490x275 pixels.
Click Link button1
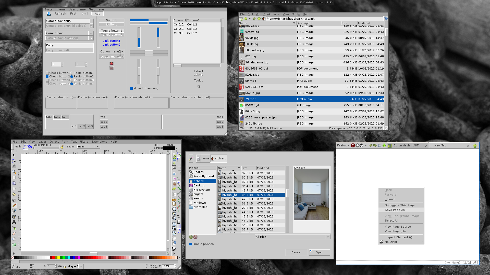[112, 41]
